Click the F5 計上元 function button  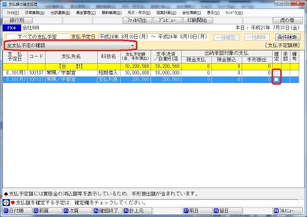pos(137,210)
